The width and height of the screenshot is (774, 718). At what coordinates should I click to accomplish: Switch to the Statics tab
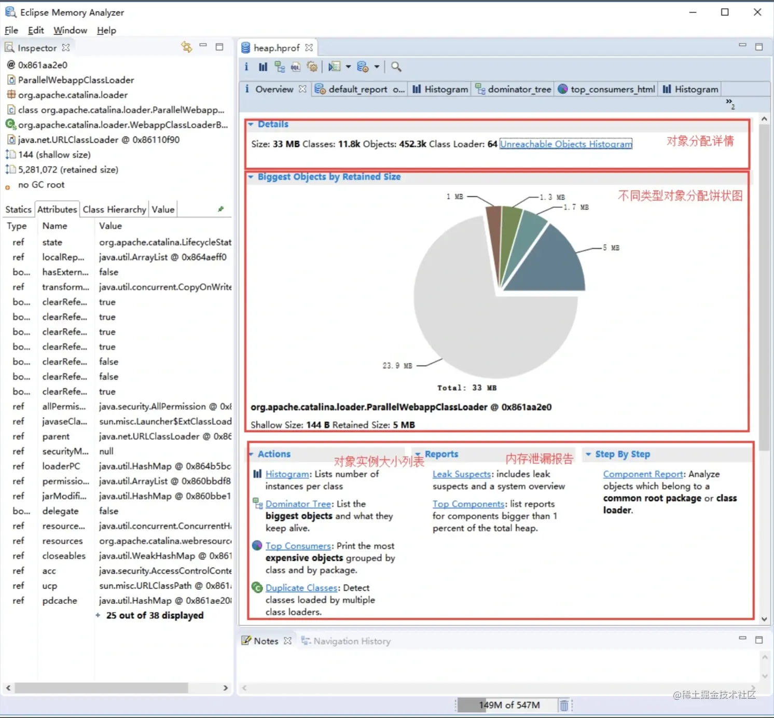(x=18, y=209)
